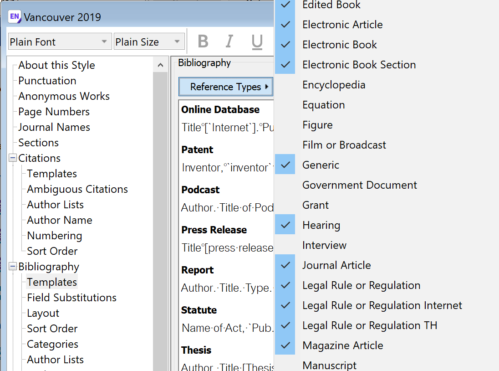
Task: Open Author Lists under Bibliography
Action: pyautogui.click(x=56, y=360)
